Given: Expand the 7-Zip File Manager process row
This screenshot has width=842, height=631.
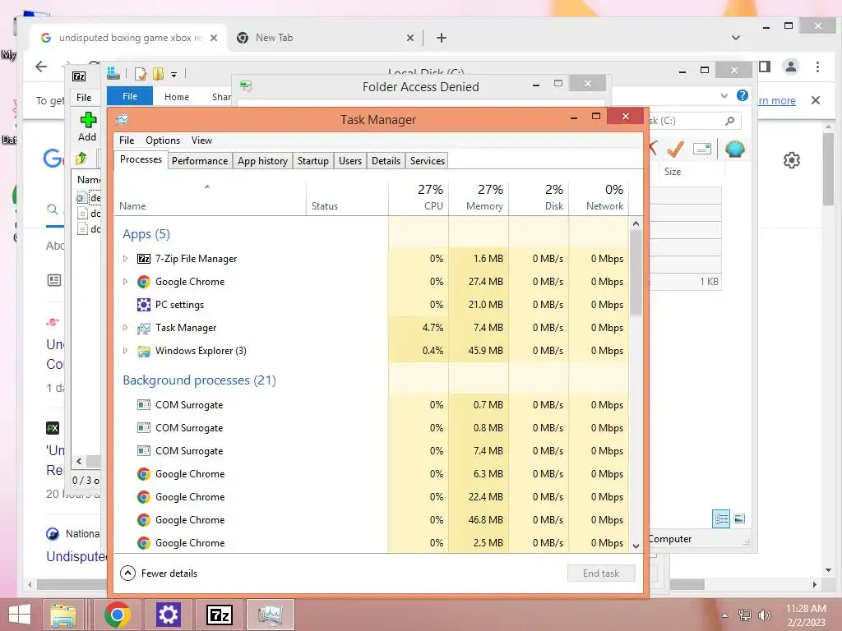Looking at the screenshot, I should click(x=125, y=259).
